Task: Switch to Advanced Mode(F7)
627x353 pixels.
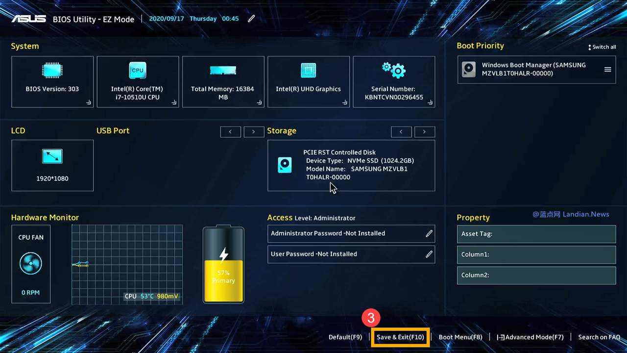Action: tap(530, 337)
